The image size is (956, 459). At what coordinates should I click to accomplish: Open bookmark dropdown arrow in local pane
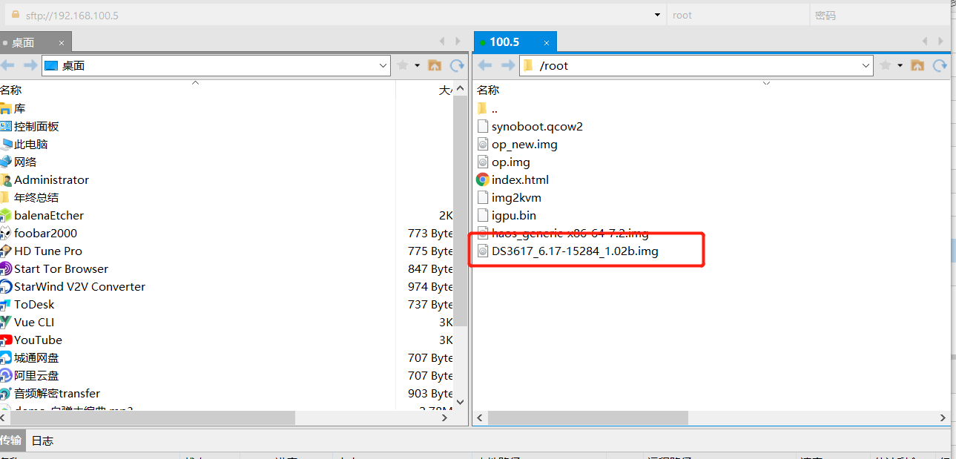pos(417,66)
